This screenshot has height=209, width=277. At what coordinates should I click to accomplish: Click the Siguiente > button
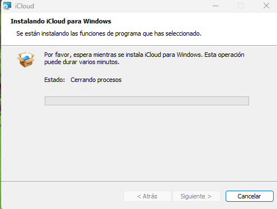click(x=197, y=196)
